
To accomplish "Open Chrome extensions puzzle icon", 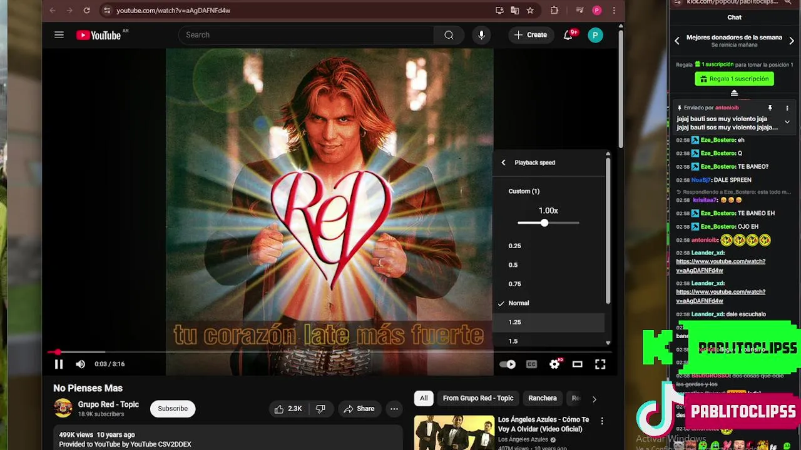I will coord(554,10).
